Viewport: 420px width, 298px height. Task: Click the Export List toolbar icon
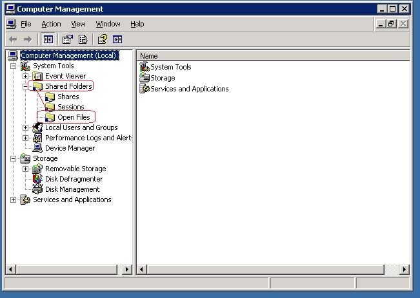(x=83, y=39)
